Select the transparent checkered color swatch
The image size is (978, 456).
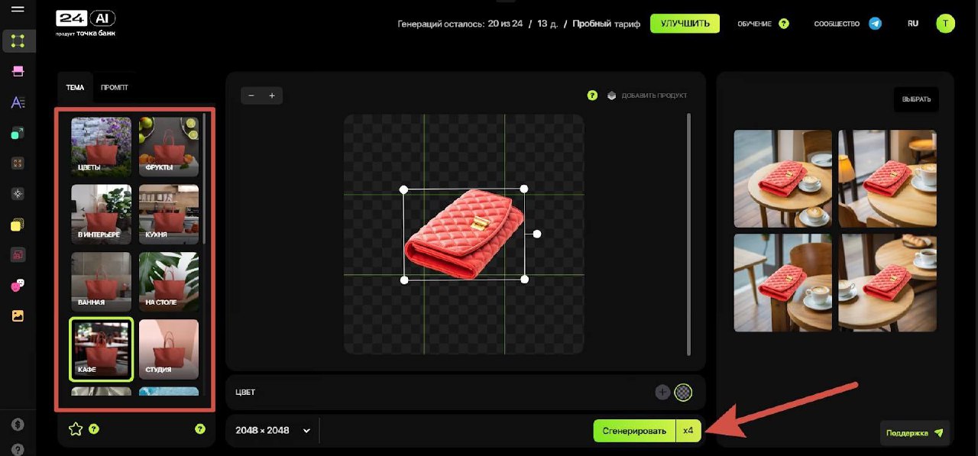684,393
